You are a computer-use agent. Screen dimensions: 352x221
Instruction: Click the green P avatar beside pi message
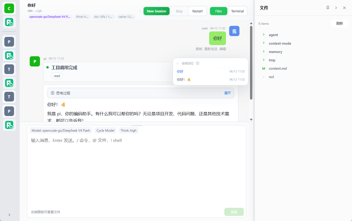[x=35, y=61]
